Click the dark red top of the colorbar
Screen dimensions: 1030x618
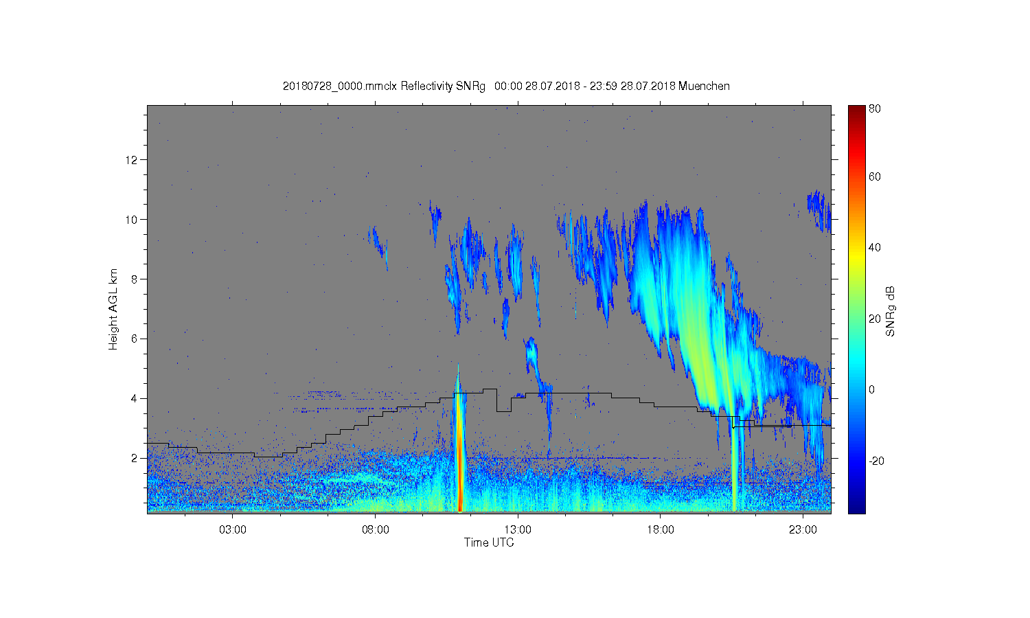[x=856, y=112]
